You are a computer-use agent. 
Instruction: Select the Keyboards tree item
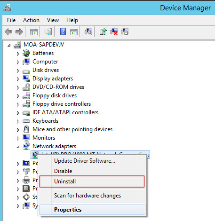pos(45,121)
